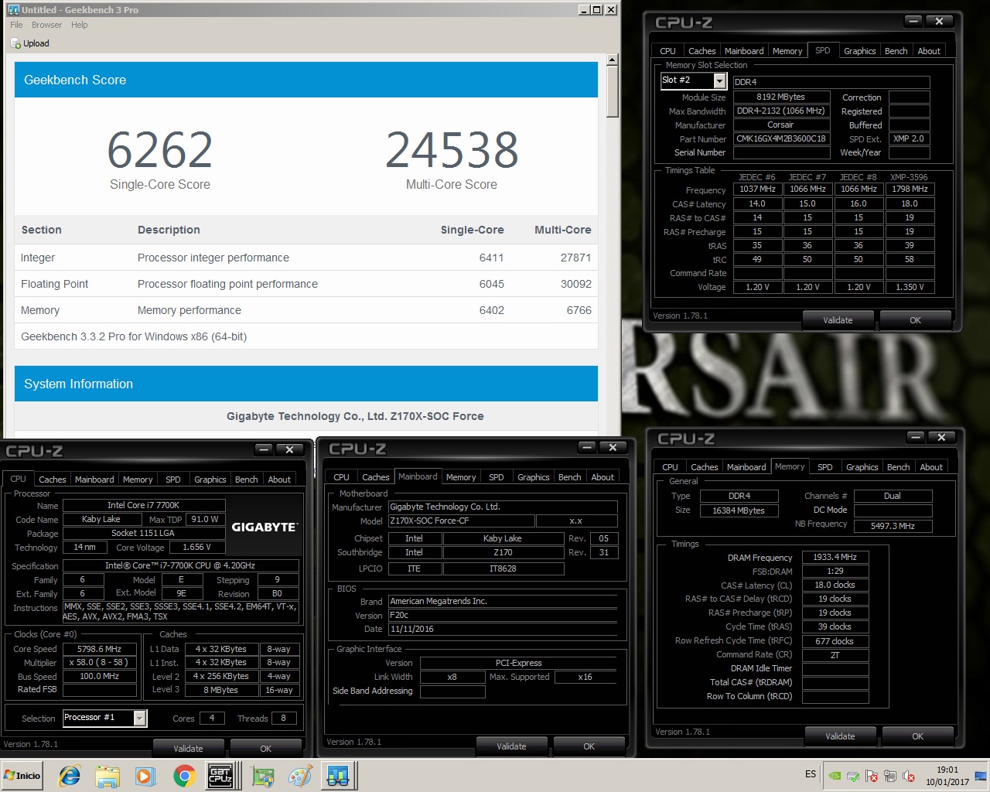The image size is (990, 792).
Task: Click Validate in CPU-Z SPD window
Action: 838,320
